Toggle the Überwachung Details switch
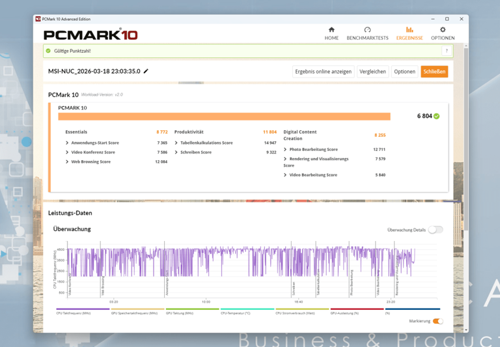The image size is (500, 347). (x=436, y=230)
